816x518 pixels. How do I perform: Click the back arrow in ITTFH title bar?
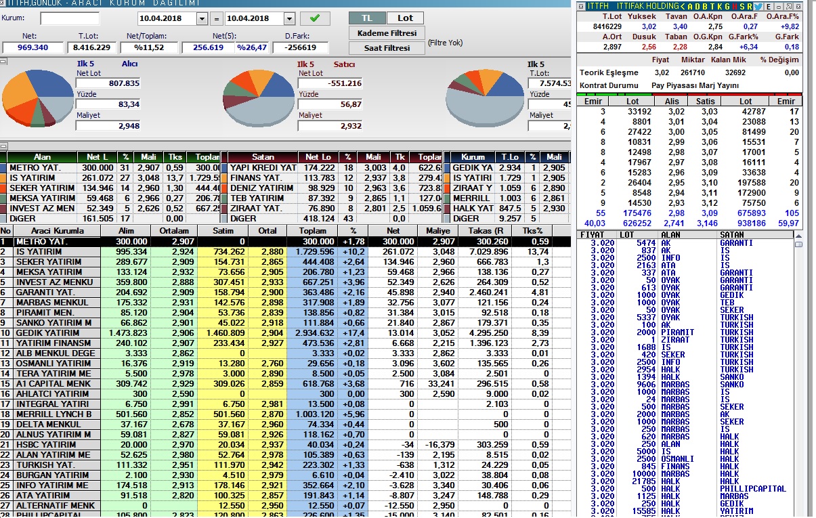click(683, 7)
